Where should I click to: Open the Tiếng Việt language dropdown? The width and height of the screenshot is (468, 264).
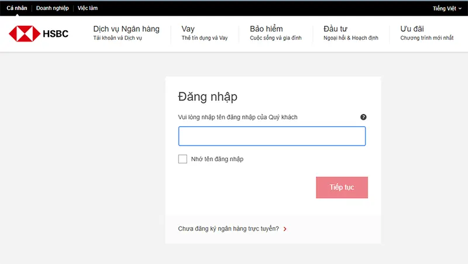click(447, 8)
